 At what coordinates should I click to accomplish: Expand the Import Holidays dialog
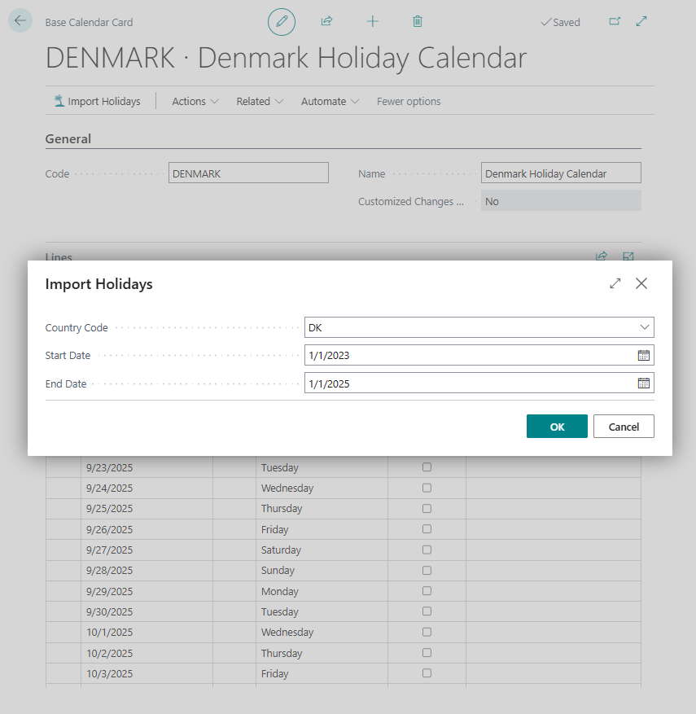tap(615, 283)
